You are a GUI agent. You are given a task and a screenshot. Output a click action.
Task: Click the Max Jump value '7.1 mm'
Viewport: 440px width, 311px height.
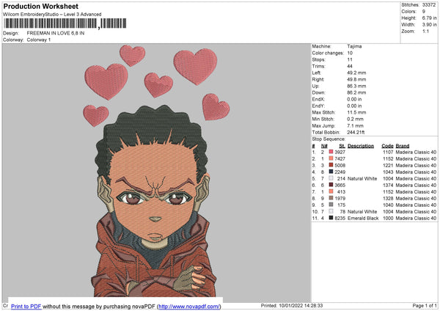(x=355, y=125)
